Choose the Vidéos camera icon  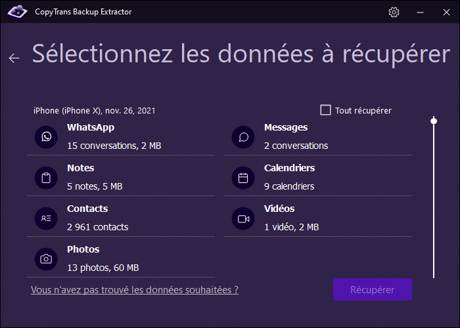click(243, 218)
